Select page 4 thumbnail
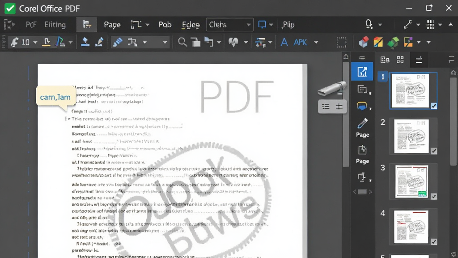The width and height of the screenshot is (458, 258). [x=413, y=227]
